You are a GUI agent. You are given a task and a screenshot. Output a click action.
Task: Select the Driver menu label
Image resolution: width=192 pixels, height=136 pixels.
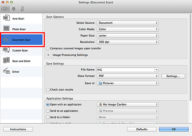16,72
